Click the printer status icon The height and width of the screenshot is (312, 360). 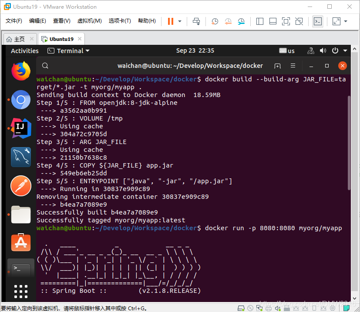point(269,308)
